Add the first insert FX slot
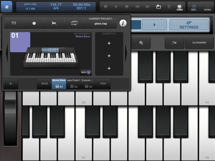Screen dimensions: 215x161 point(109,43)
